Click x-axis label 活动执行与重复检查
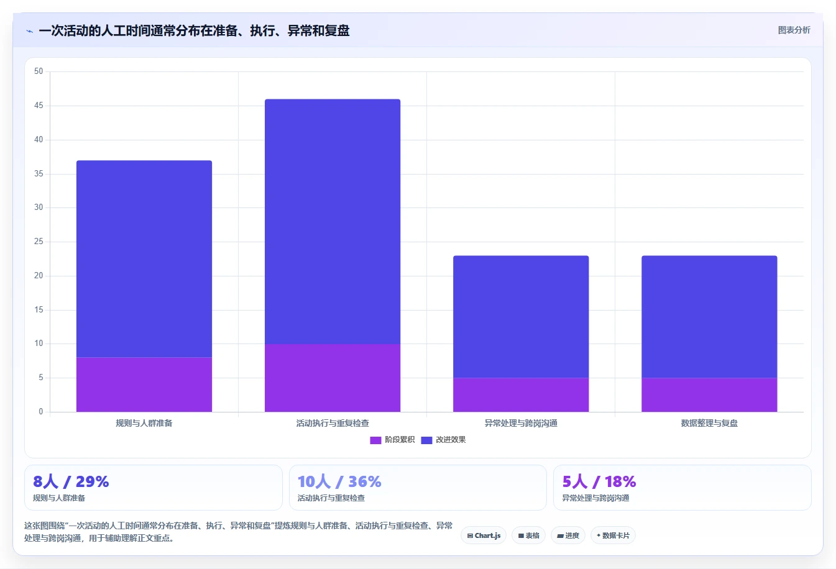Screen dimensions: 836x569 333,423
